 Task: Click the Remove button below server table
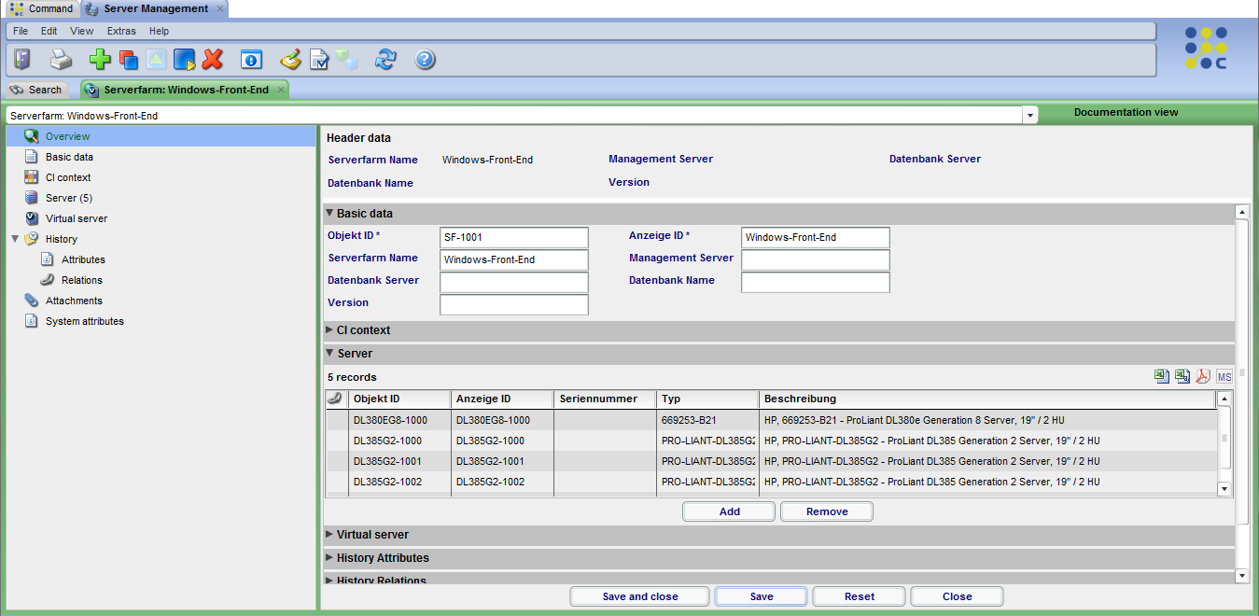[827, 511]
